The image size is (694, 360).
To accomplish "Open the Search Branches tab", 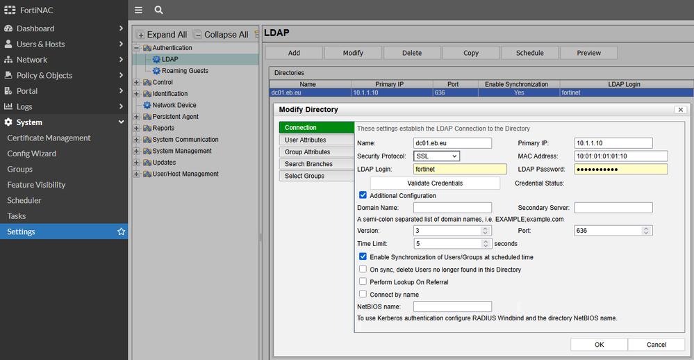I will (308, 164).
